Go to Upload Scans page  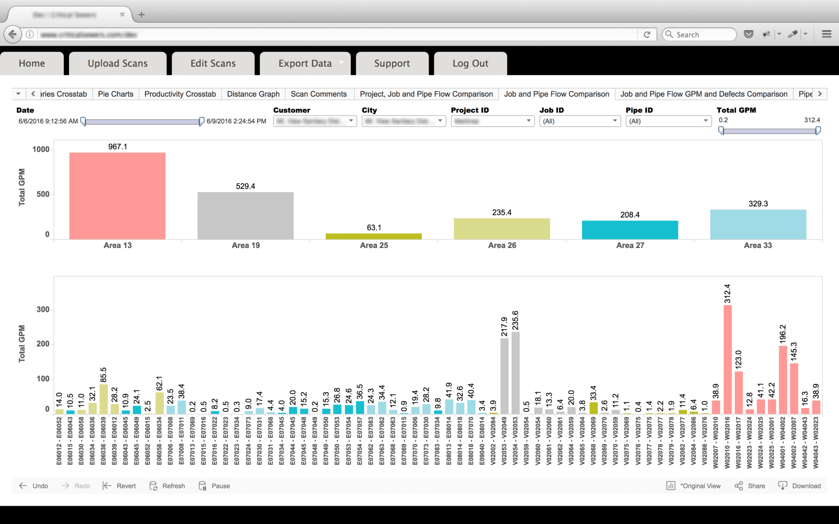(118, 63)
